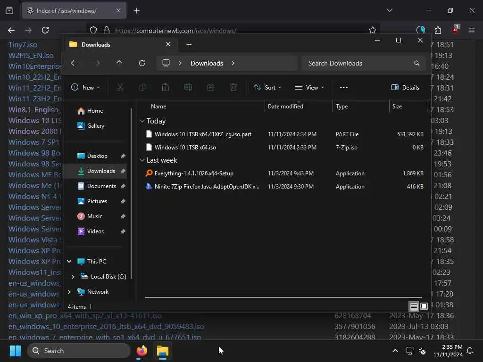Click the Tiny7.iso link in Firefox
Viewport: 483px width, 362px height.
tap(23, 45)
